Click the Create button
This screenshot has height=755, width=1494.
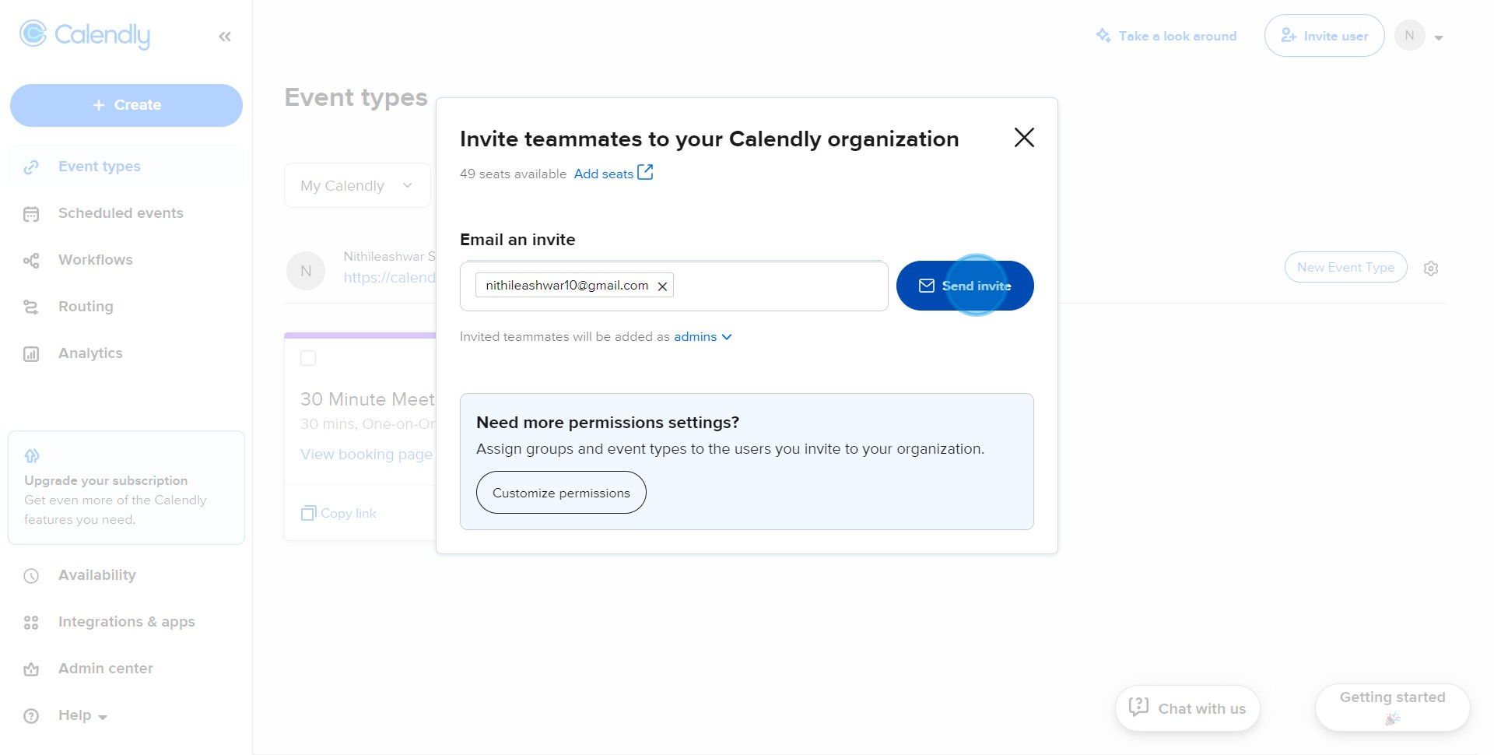(x=126, y=105)
